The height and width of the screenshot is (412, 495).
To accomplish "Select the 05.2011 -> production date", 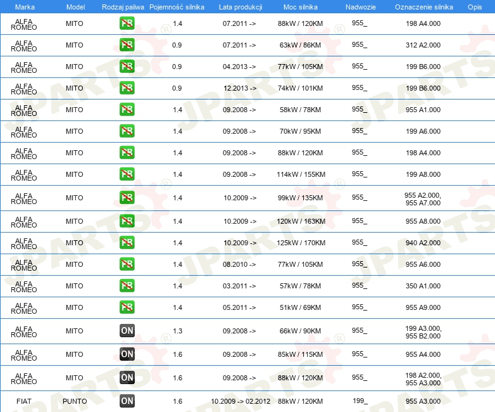I will [239, 307].
